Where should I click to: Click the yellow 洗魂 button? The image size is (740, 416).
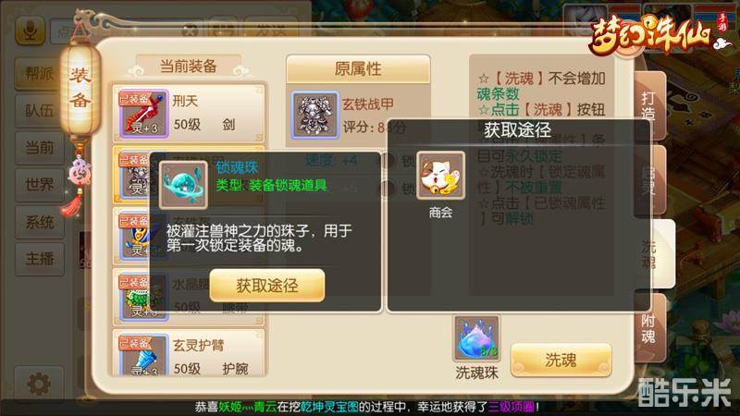pyautogui.click(x=561, y=360)
